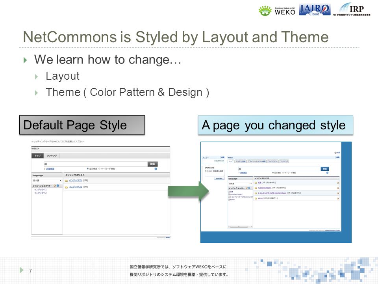Click トップページ menu entry in changed page
378x284 pixels.
point(219,161)
